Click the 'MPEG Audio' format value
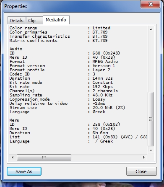 pyautogui.click(x=105, y=62)
